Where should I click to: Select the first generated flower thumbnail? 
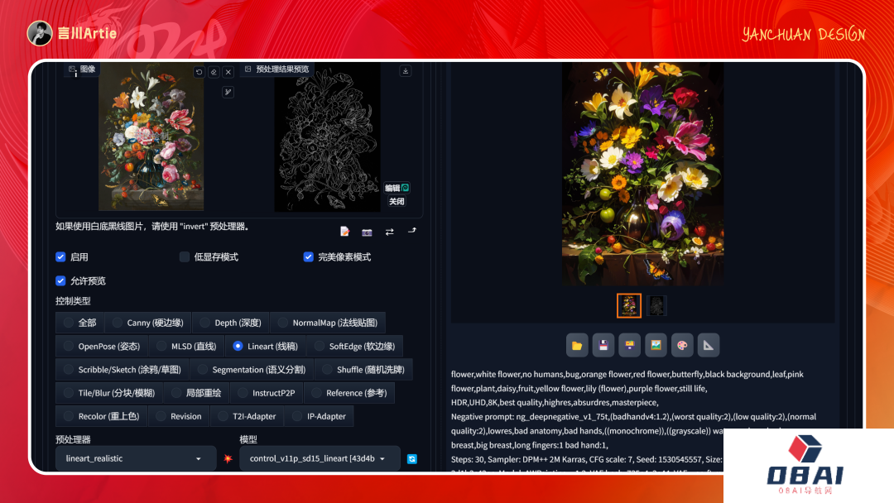(x=629, y=306)
